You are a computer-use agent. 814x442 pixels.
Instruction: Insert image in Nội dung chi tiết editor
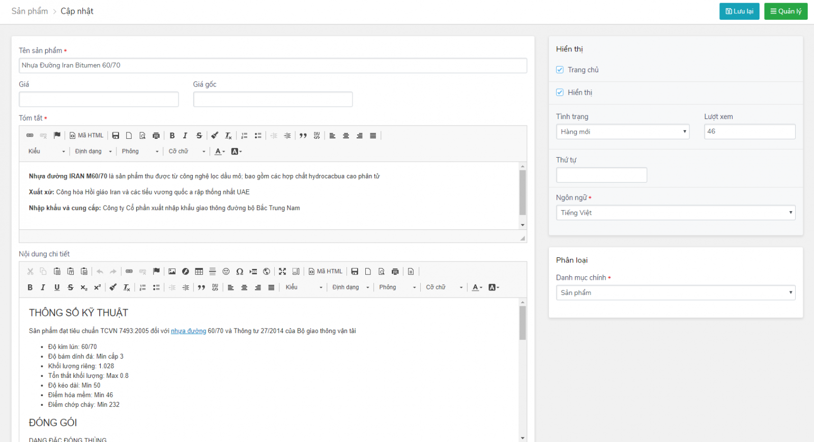pyautogui.click(x=172, y=272)
